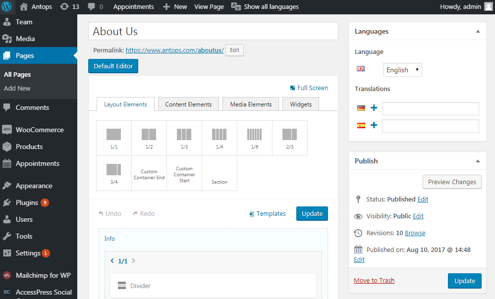This screenshot has width=495, height=299.
Task: Add the 1/2 column layout element
Action: pyautogui.click(x=149, y=138)
